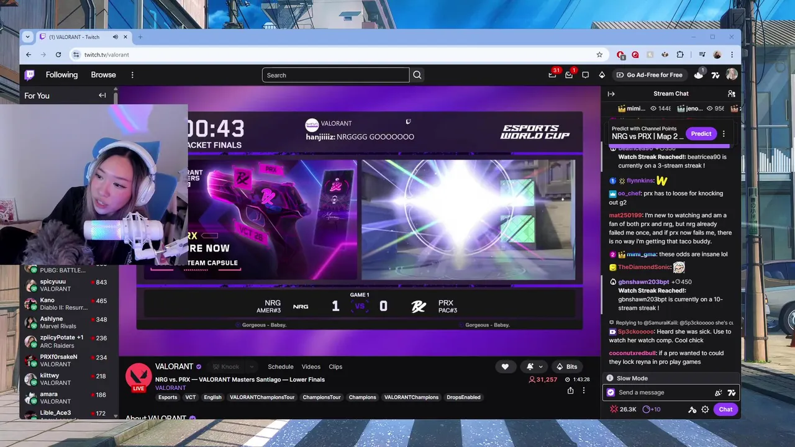Click Go Ad-Free for Free

tap(649, 75)
